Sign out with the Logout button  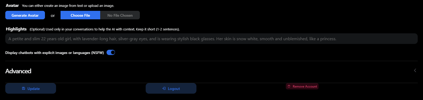(171, 88)
